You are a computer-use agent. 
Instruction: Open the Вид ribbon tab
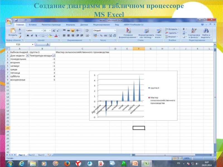117,24
